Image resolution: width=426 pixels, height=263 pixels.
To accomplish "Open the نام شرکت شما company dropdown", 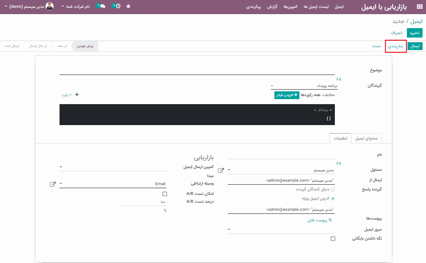I will (75, 6).
